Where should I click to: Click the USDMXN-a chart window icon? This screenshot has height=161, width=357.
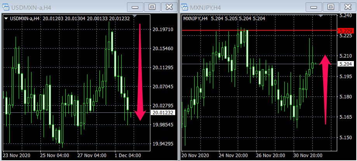(x=5, y=7)
